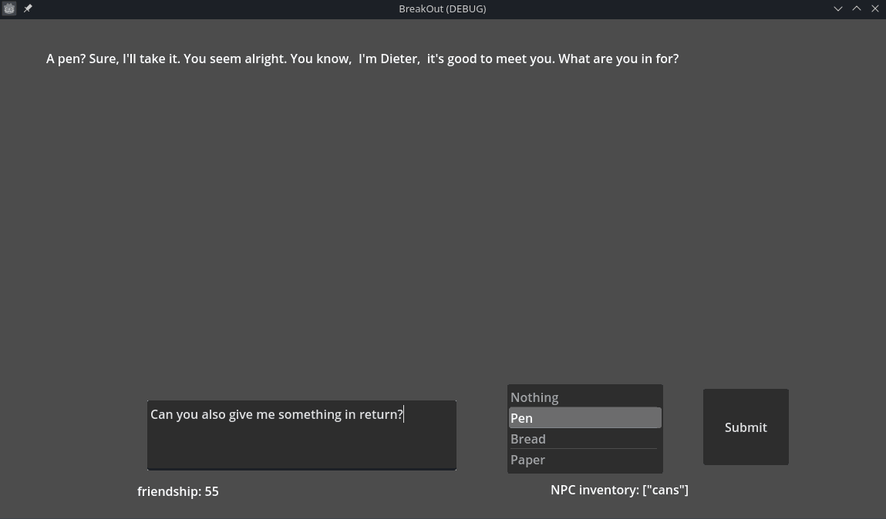Screen dimensions: 886x519
Task: Click the friendship value 55
Action: 211,491
